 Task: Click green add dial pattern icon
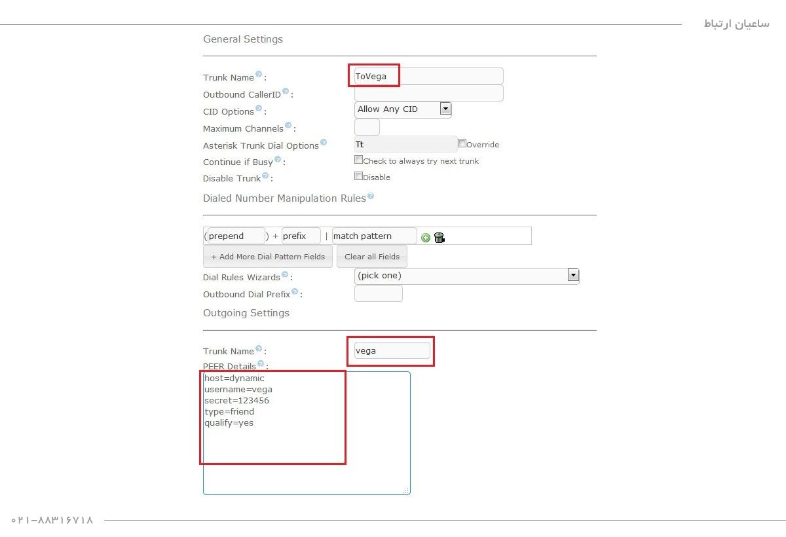[426, 238]
